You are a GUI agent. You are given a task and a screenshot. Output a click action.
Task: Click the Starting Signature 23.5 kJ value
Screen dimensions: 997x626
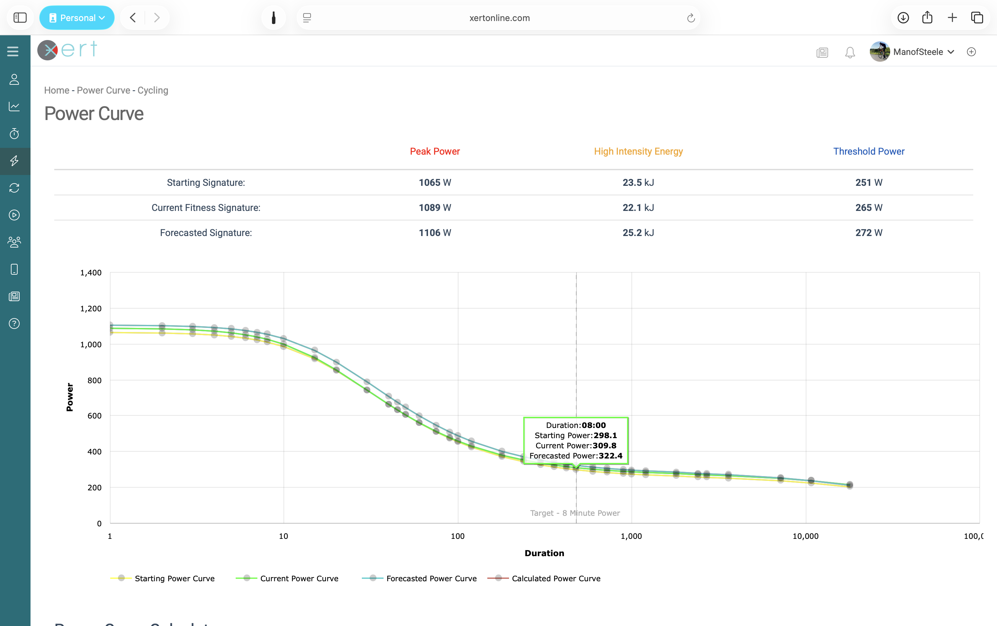(639, 182)
